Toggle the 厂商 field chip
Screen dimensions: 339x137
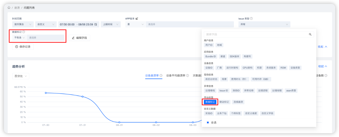pos(219,68)
